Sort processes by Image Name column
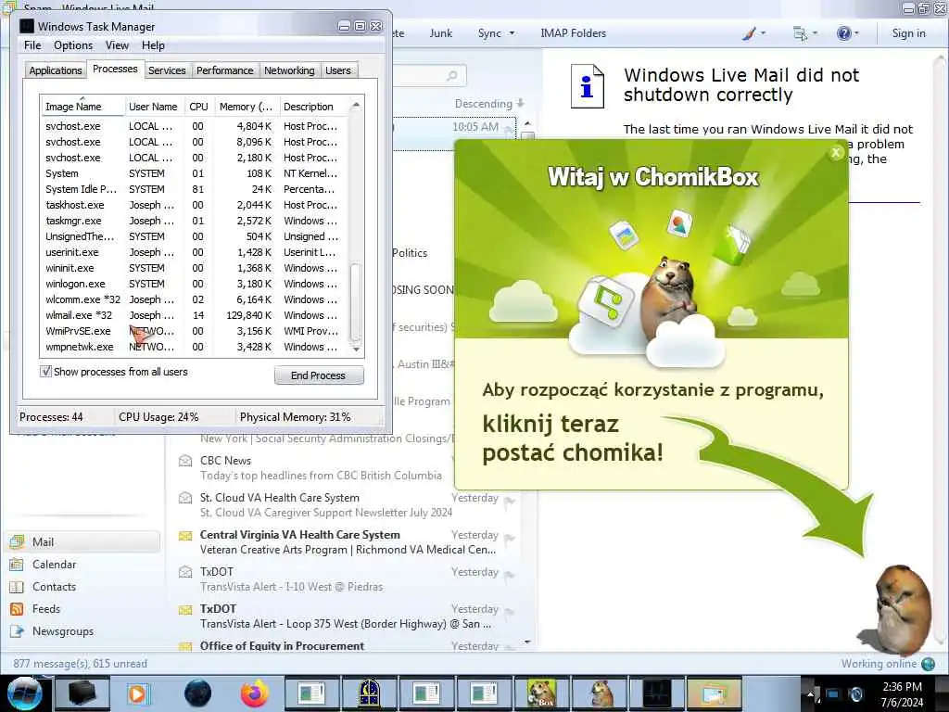 coord(82,107)
